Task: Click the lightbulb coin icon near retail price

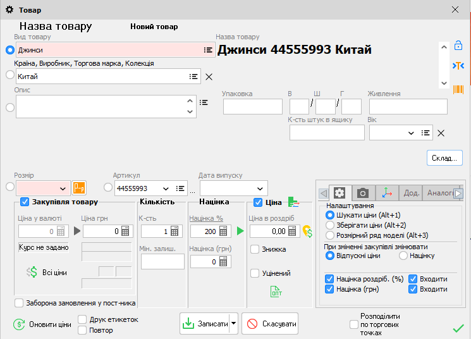Action: tap(308, 231)
